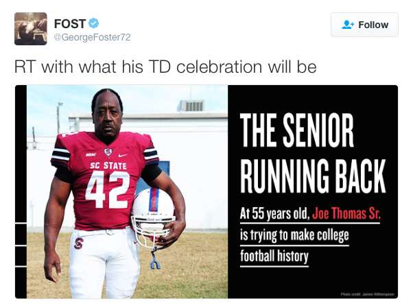Click the black strip on image's left edge

click(x=21, y=192)
